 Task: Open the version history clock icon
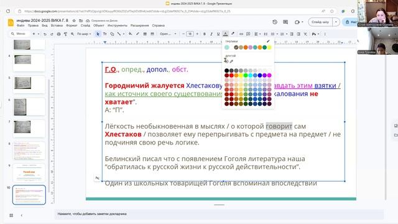click(x=275, y=22)
